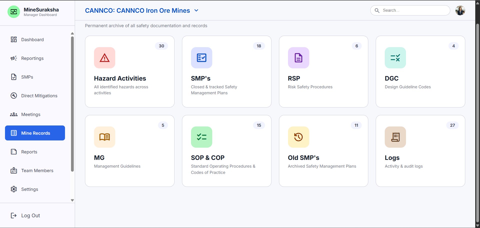Click the Hazard Activities warning triangle icon
This screenshot has width=480, height=228.
104,58
